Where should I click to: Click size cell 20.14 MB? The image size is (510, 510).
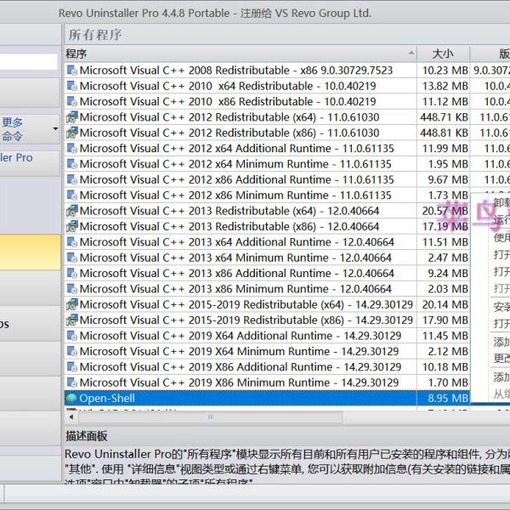coord(445,304)
